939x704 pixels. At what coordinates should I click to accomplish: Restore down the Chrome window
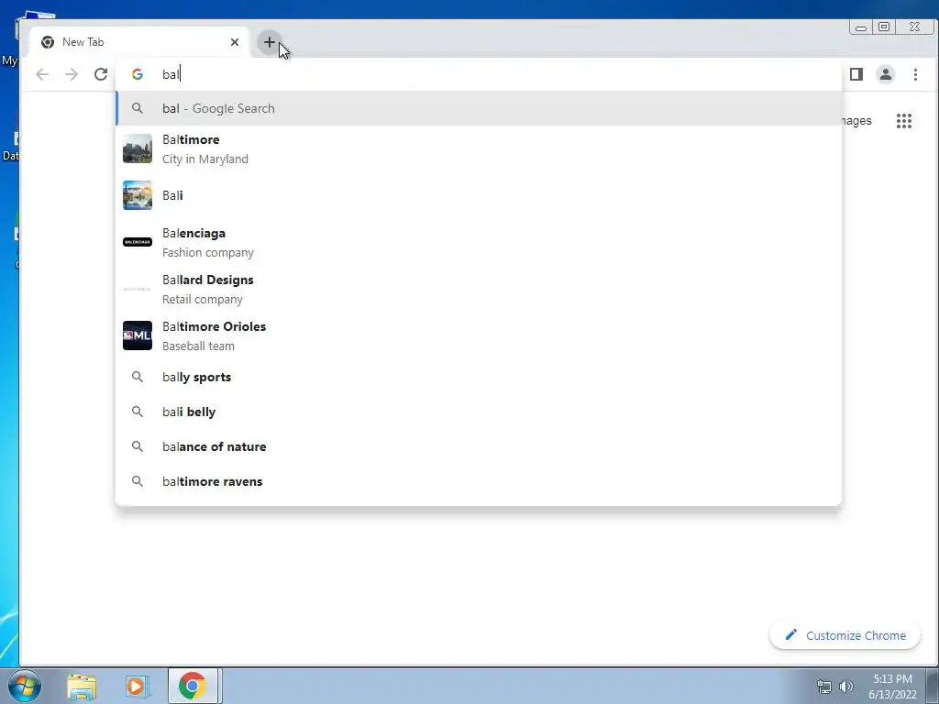pyautogui.click(x=884, y=27)
